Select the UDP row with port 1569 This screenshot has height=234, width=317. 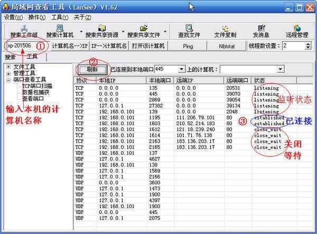[x=193, y=171]
